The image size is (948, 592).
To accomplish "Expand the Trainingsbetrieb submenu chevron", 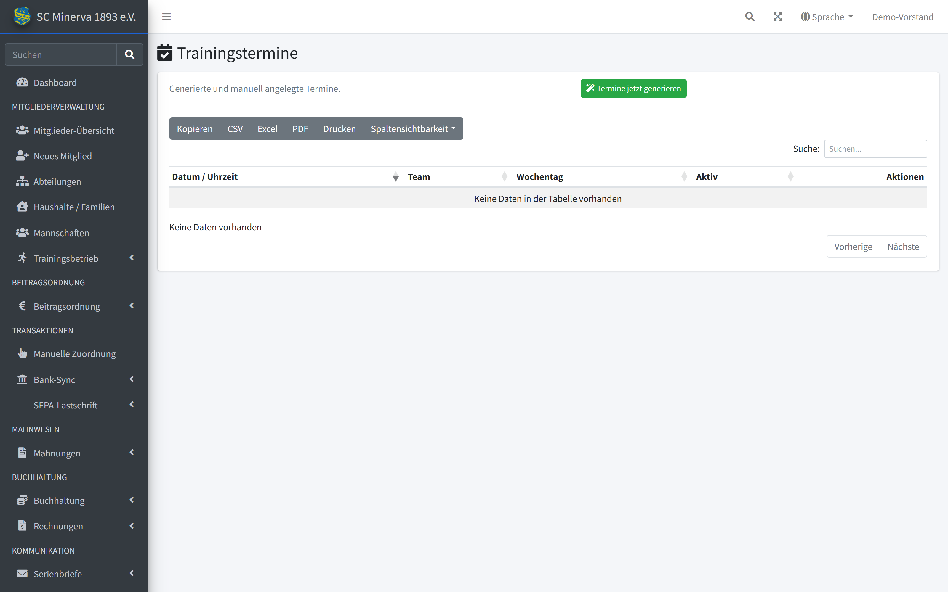I will [x=132, y=258].
